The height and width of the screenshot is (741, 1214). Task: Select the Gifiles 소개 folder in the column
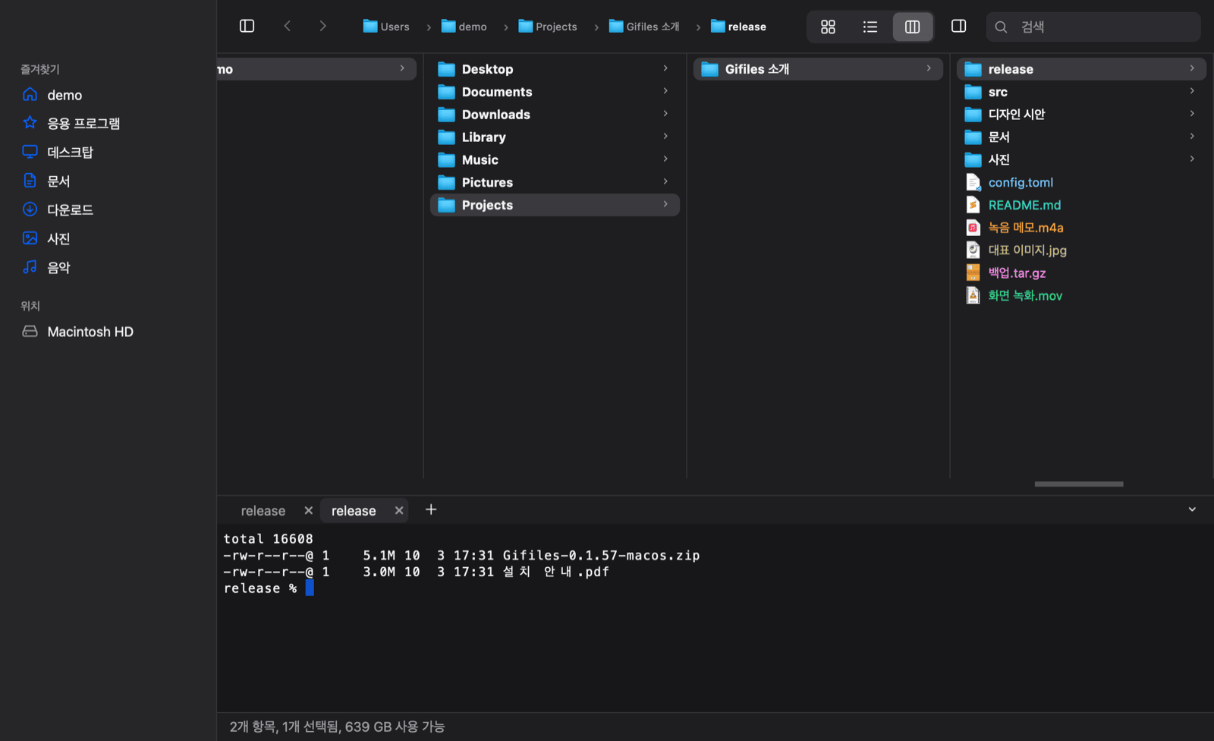(x=818, y=69)
